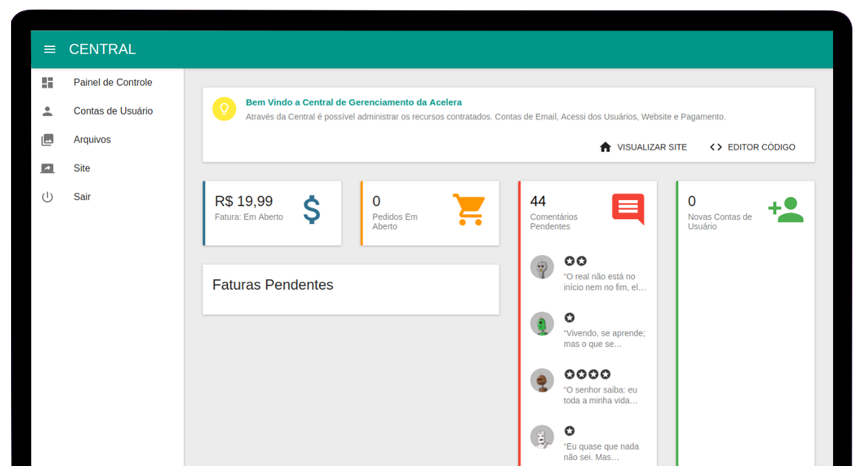Image resolution: width=860 pixels, height=466 pixels.
Task: Click the orange shopping cart icon
Action: (x=469, y=209)
